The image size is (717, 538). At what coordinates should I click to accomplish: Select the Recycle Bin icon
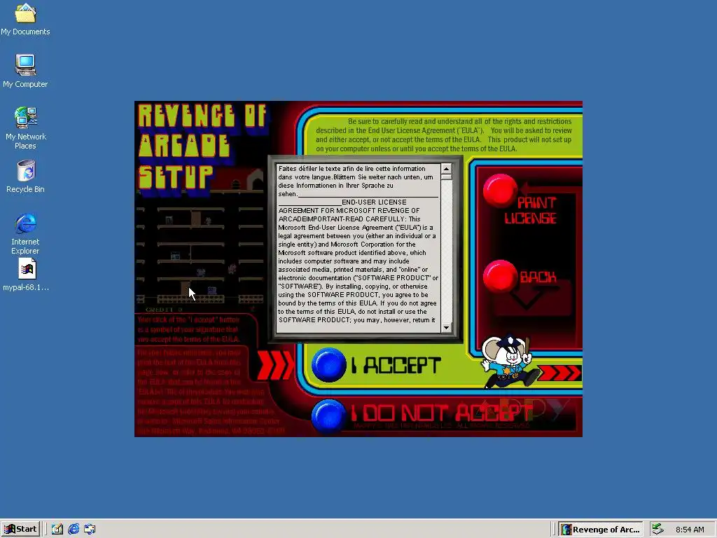[26, 177]
